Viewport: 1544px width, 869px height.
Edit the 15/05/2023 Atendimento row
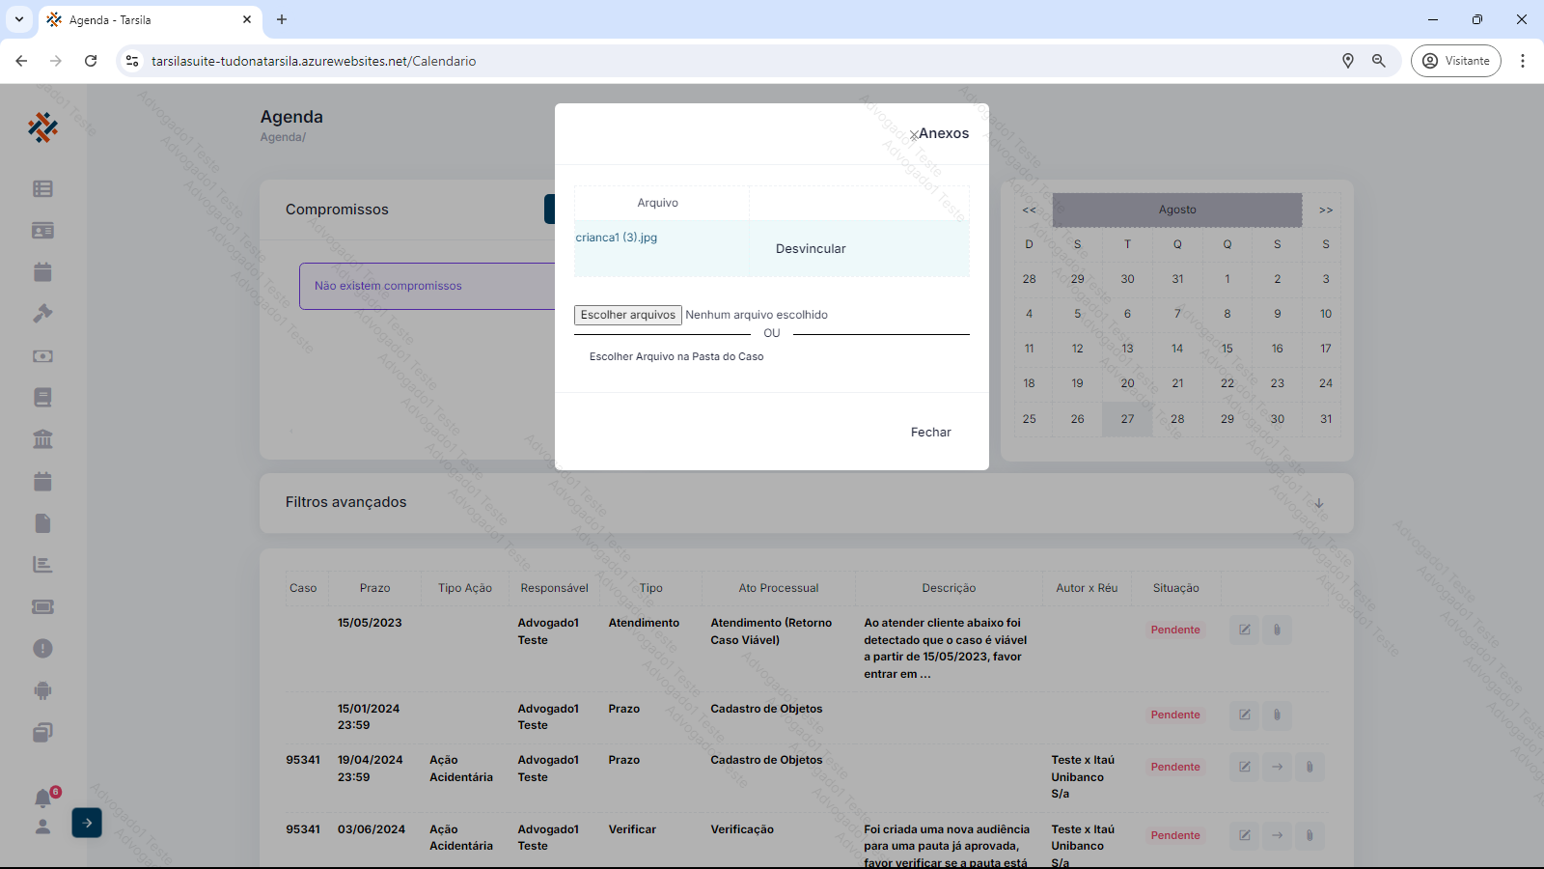(x=1244, y=630)
